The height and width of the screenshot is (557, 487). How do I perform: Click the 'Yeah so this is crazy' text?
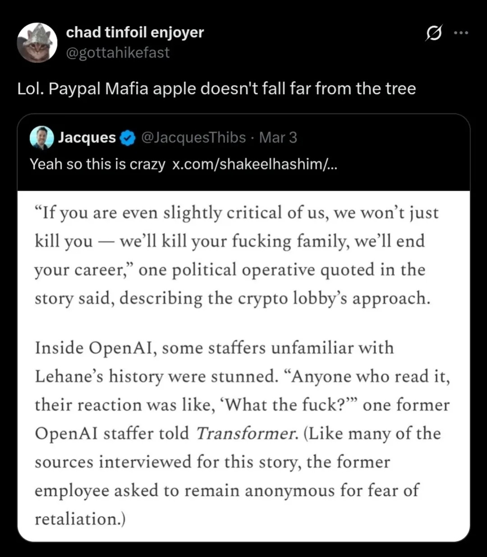tap(97, 164)
